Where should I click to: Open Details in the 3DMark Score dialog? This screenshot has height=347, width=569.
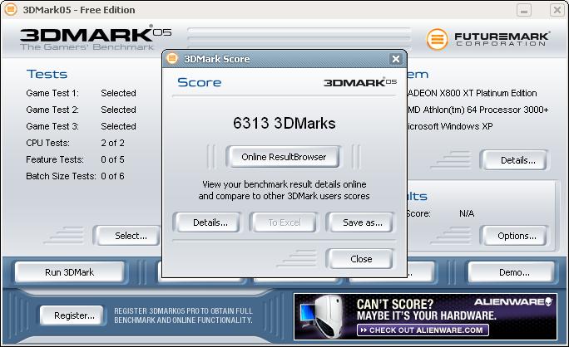point(207,222)
